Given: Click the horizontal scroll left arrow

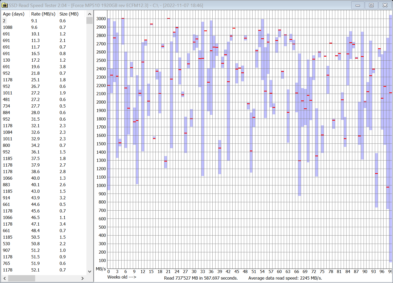Looking at the screenshot, I should [x=5, y=278].
